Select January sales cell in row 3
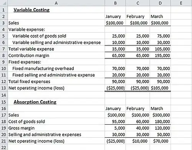Image resolution: width=192 pixels, height=150 pixels. pos(115,23)
